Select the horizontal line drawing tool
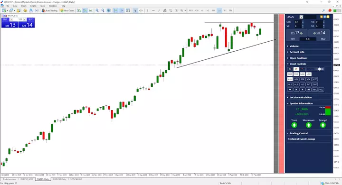Image resolution: width=342 pixels, height=185 pixels. [153, 10]
